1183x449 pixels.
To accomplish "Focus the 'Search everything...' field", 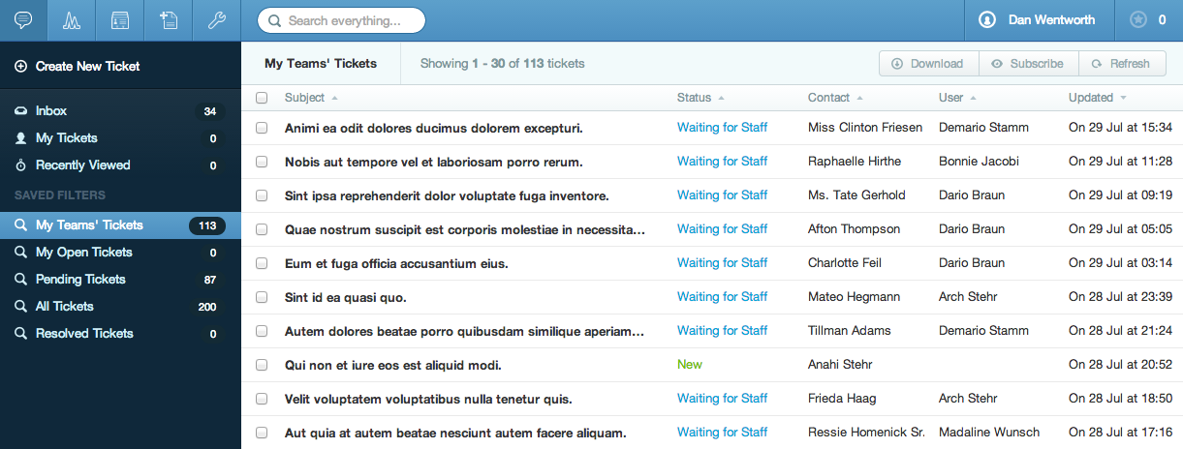I will tap(341, 20).
